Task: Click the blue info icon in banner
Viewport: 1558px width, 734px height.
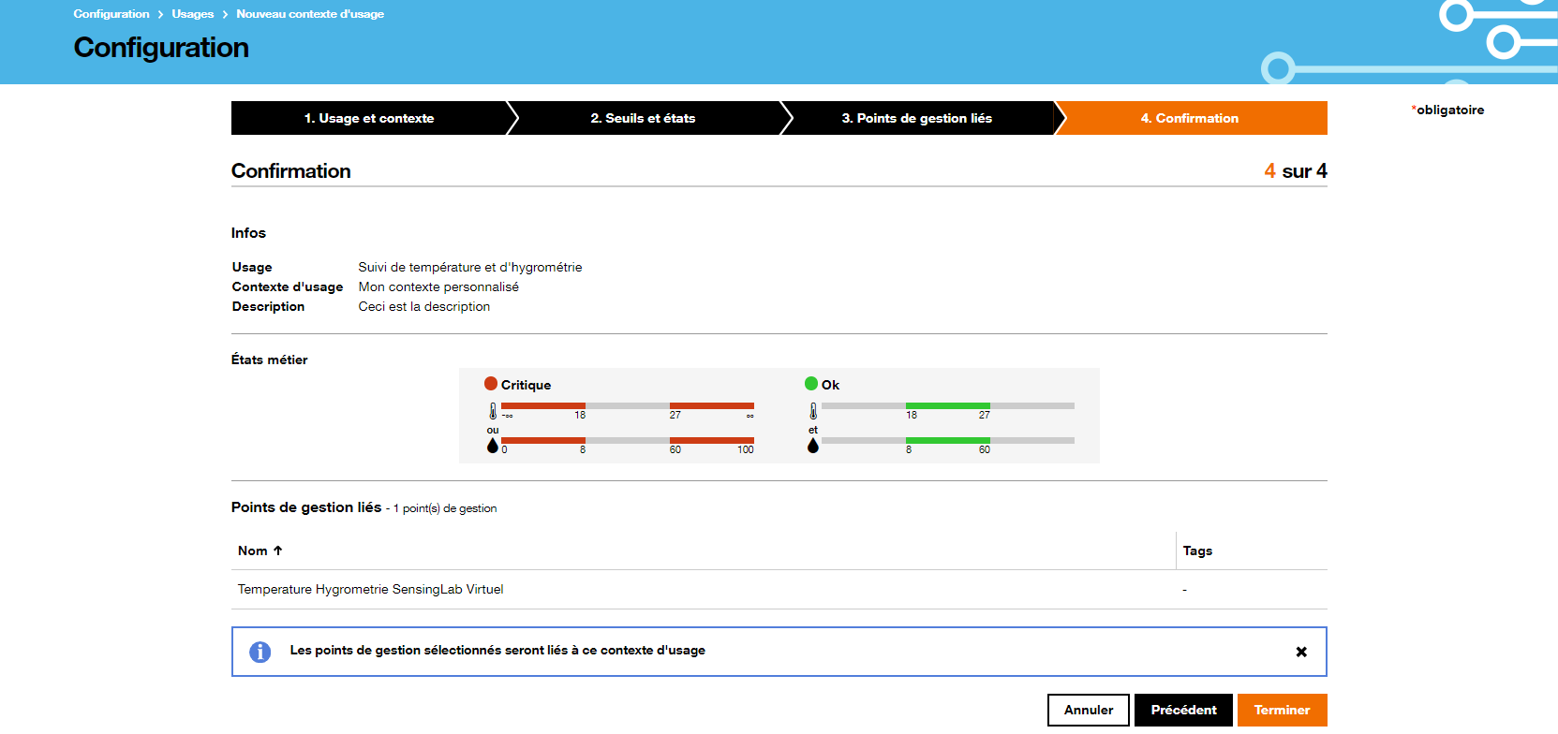Action: pos(260,652)
